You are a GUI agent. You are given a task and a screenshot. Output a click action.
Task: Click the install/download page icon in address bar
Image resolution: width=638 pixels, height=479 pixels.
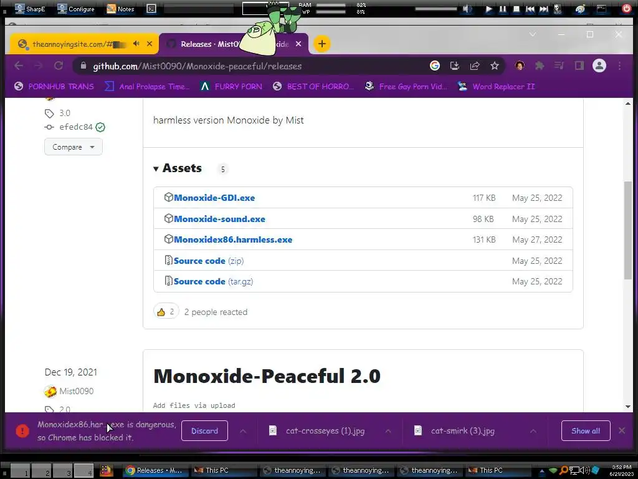click(454, 65)
